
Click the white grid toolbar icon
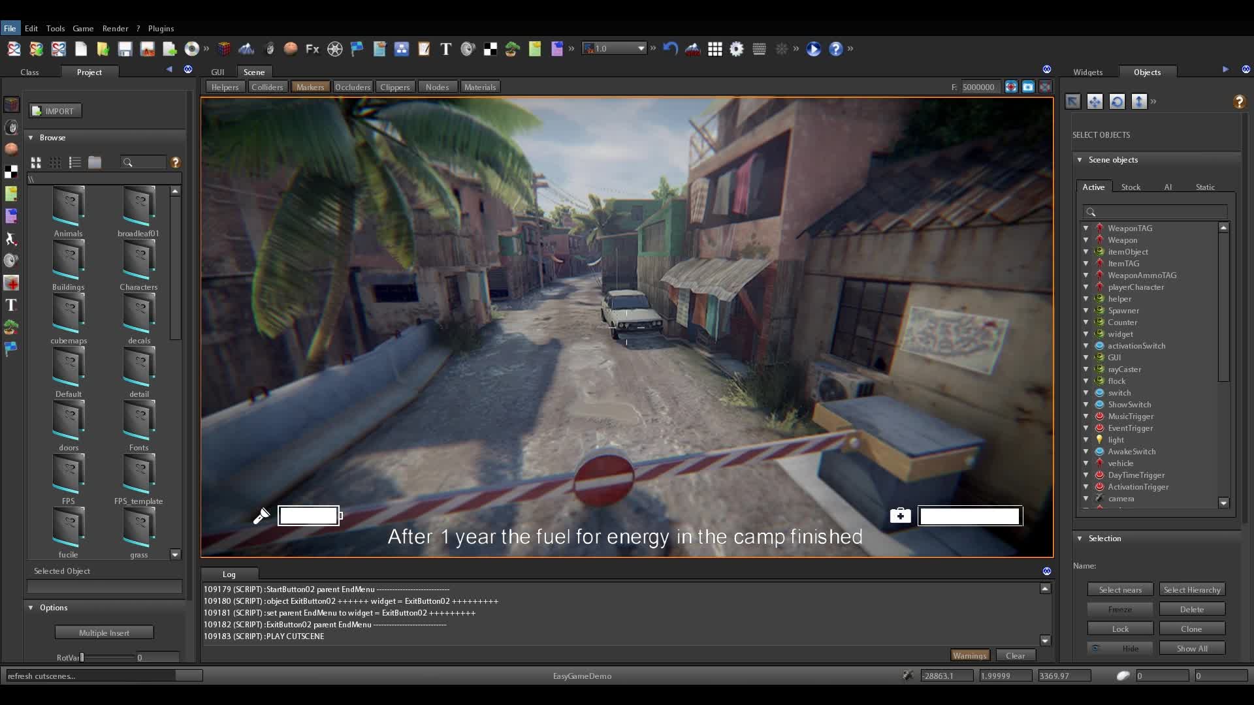click(715, 49)
